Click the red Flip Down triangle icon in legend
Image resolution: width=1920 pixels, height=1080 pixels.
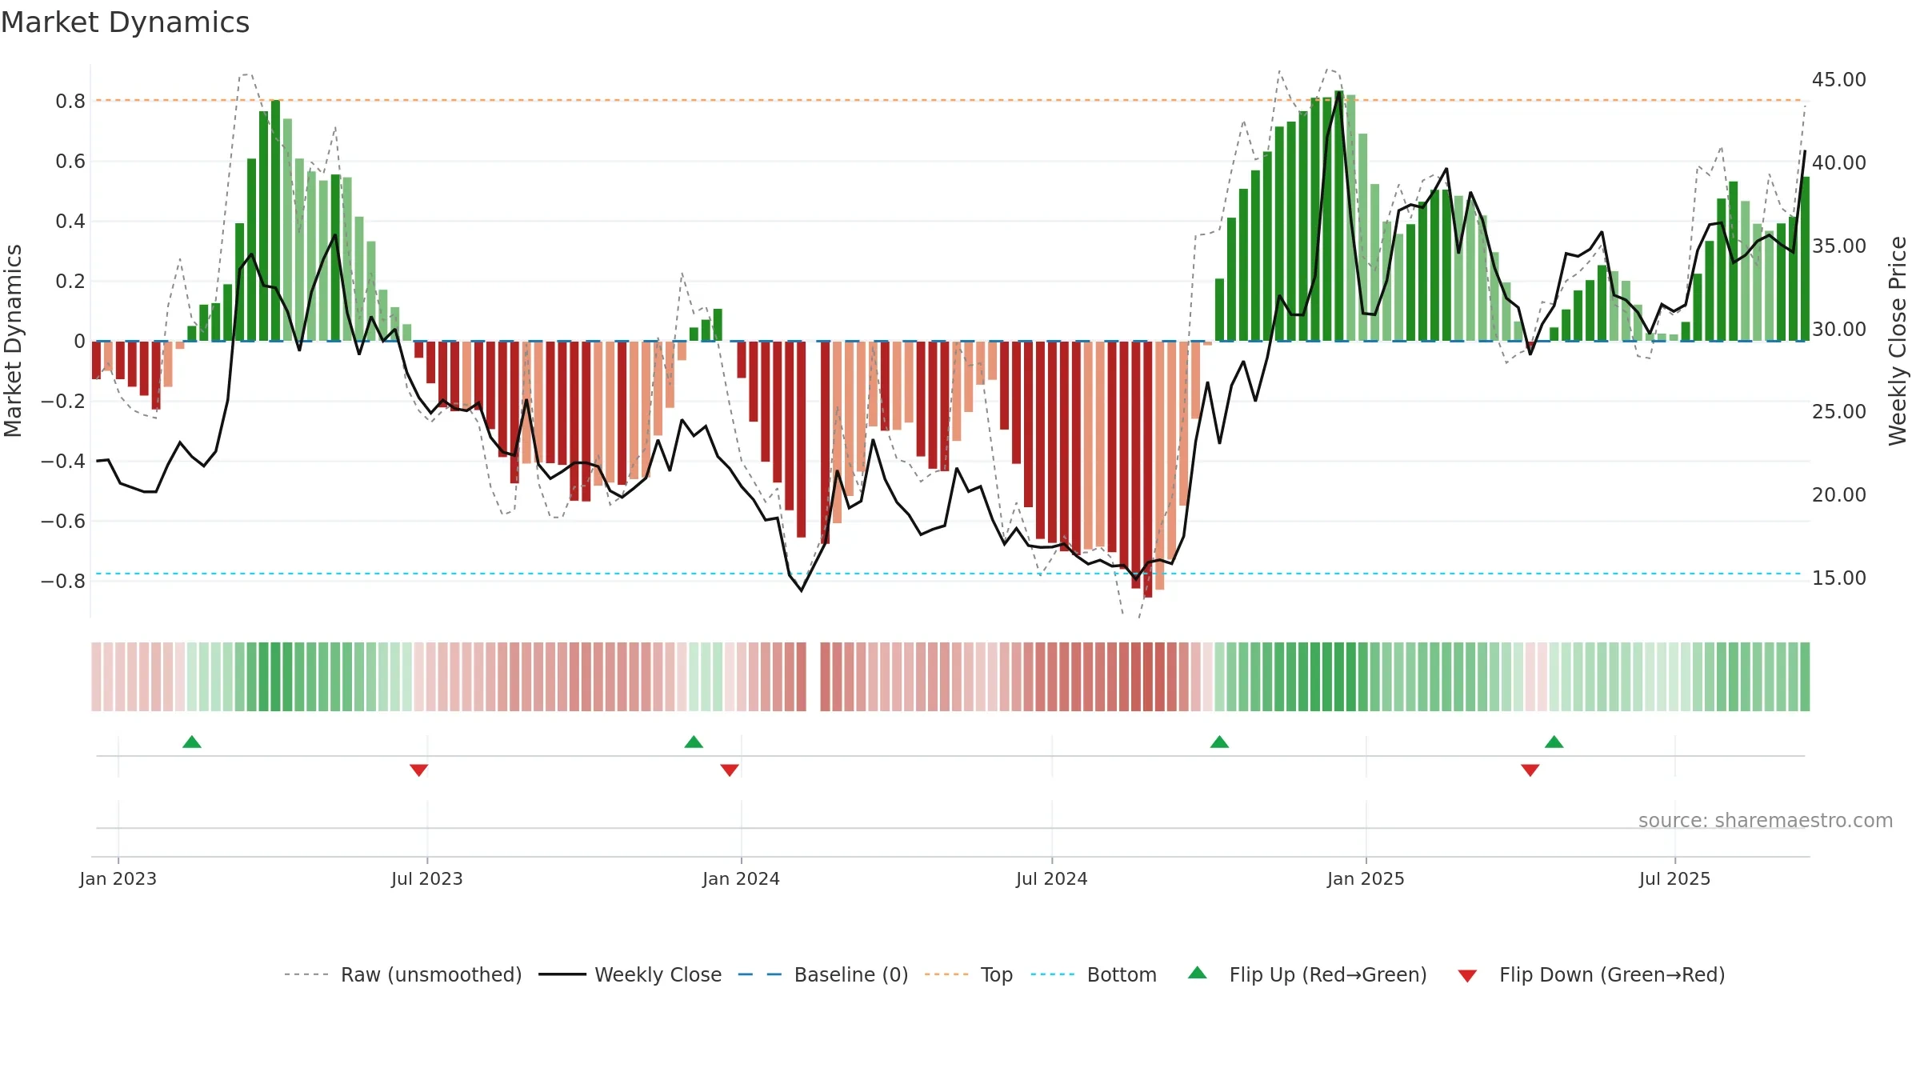1467,976
